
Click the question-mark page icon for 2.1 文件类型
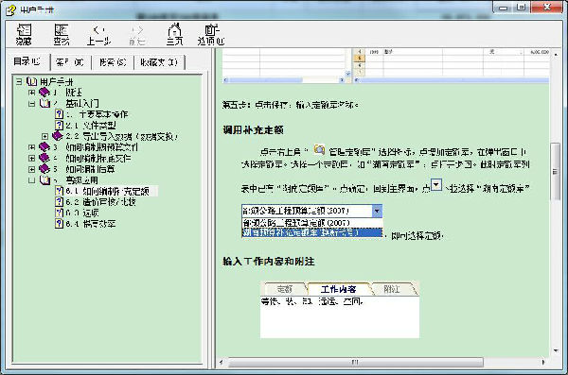point(59,125)
